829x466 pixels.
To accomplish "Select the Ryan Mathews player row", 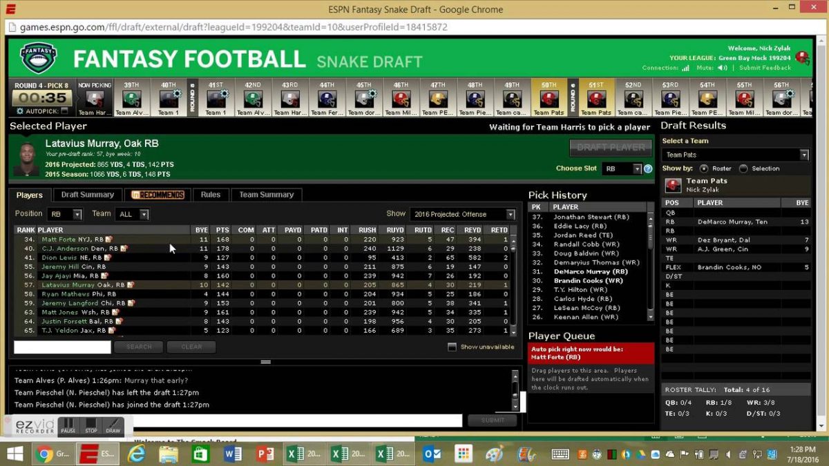I will coord(262,293).
